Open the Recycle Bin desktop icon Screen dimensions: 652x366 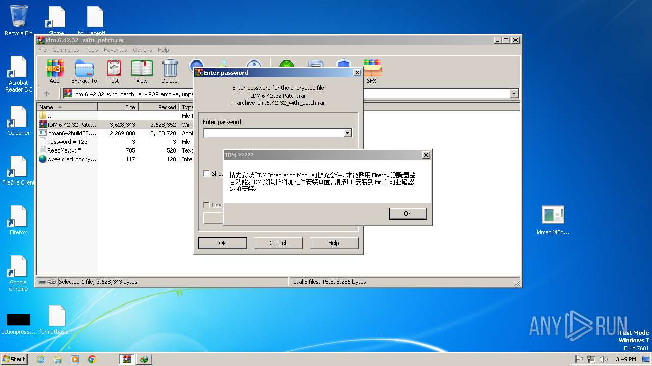[18, 20]
